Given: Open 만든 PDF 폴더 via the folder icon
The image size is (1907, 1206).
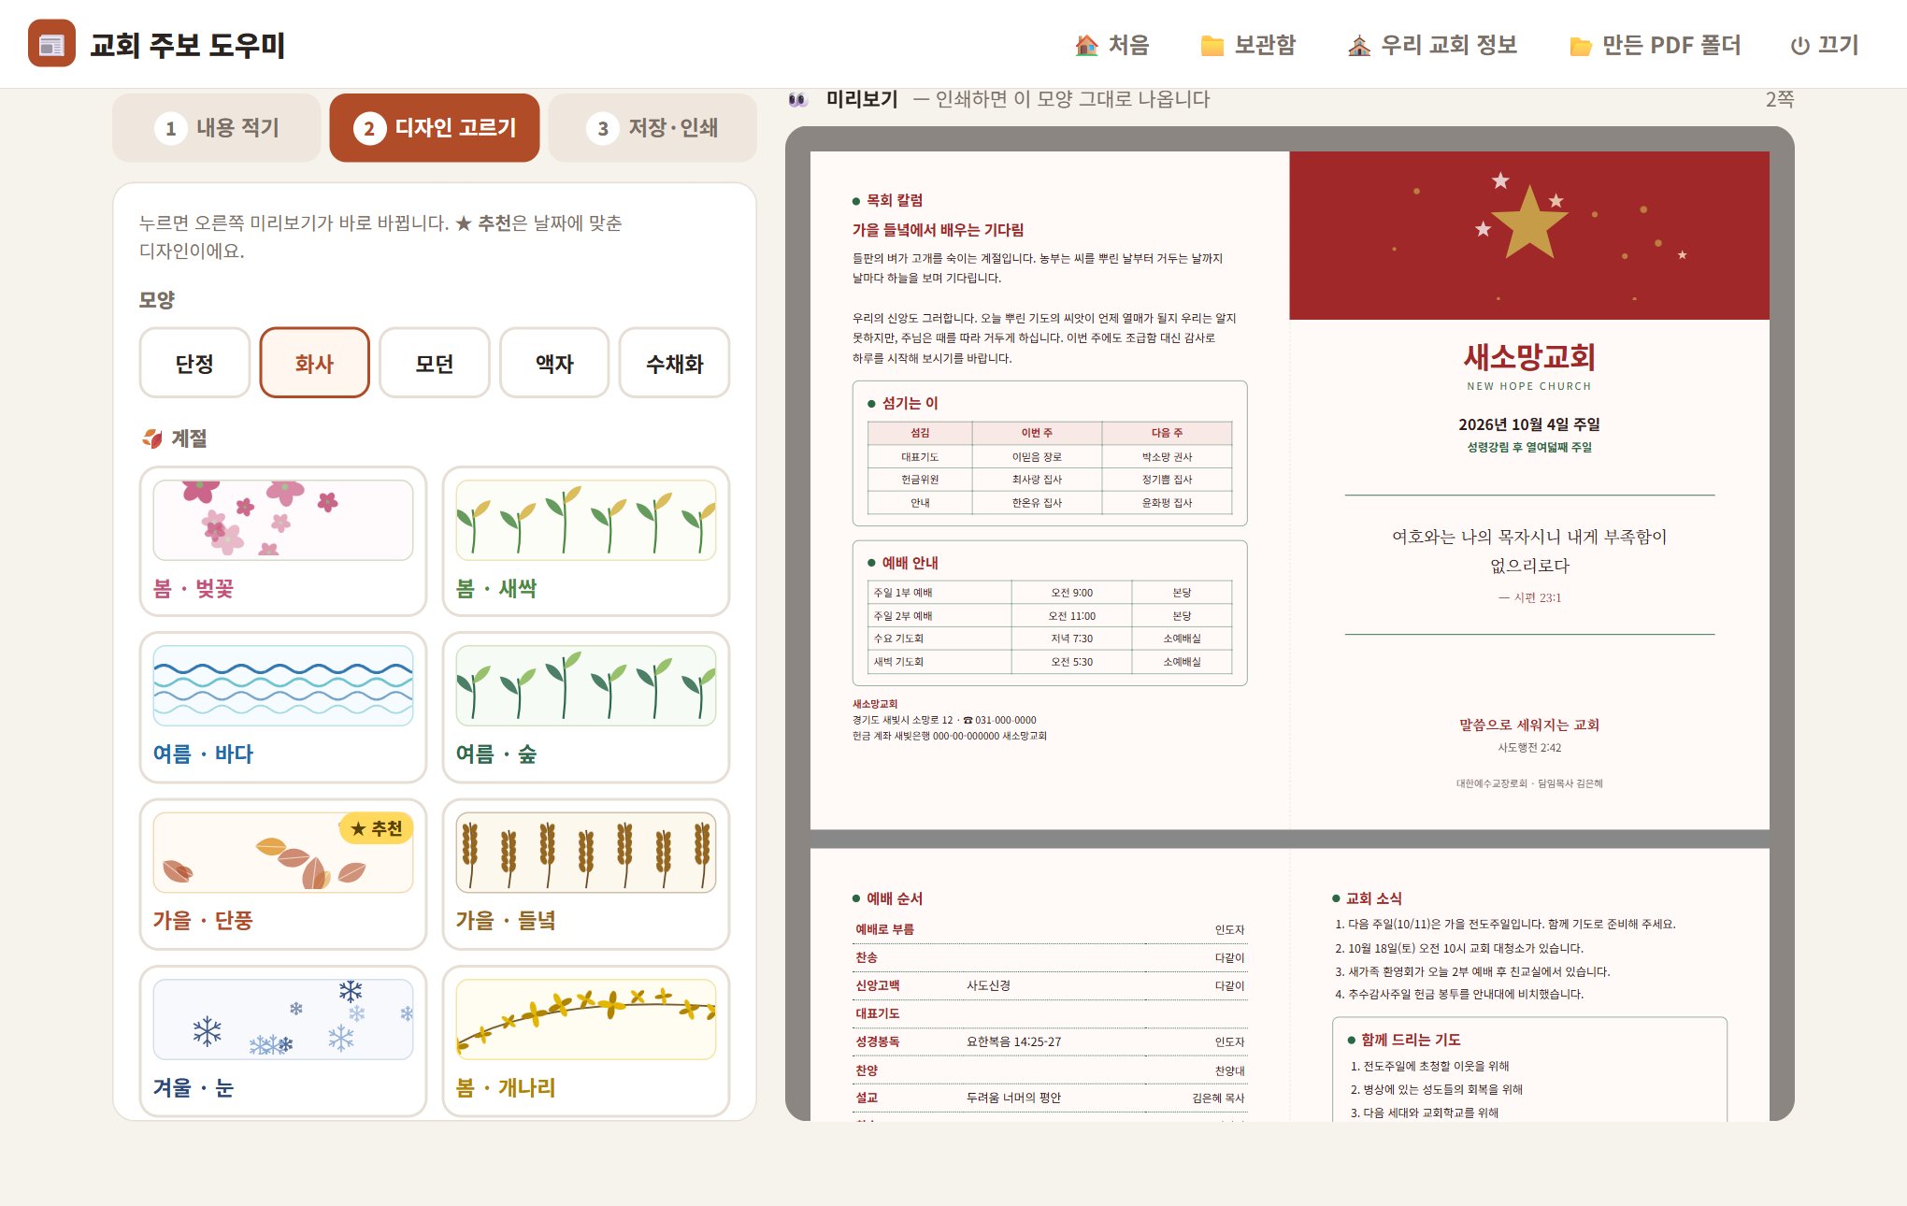Looking at the screenshot, I should pos(1581,46).
